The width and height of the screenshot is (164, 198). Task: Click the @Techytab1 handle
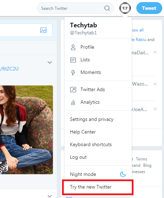(x=83, y=33)
